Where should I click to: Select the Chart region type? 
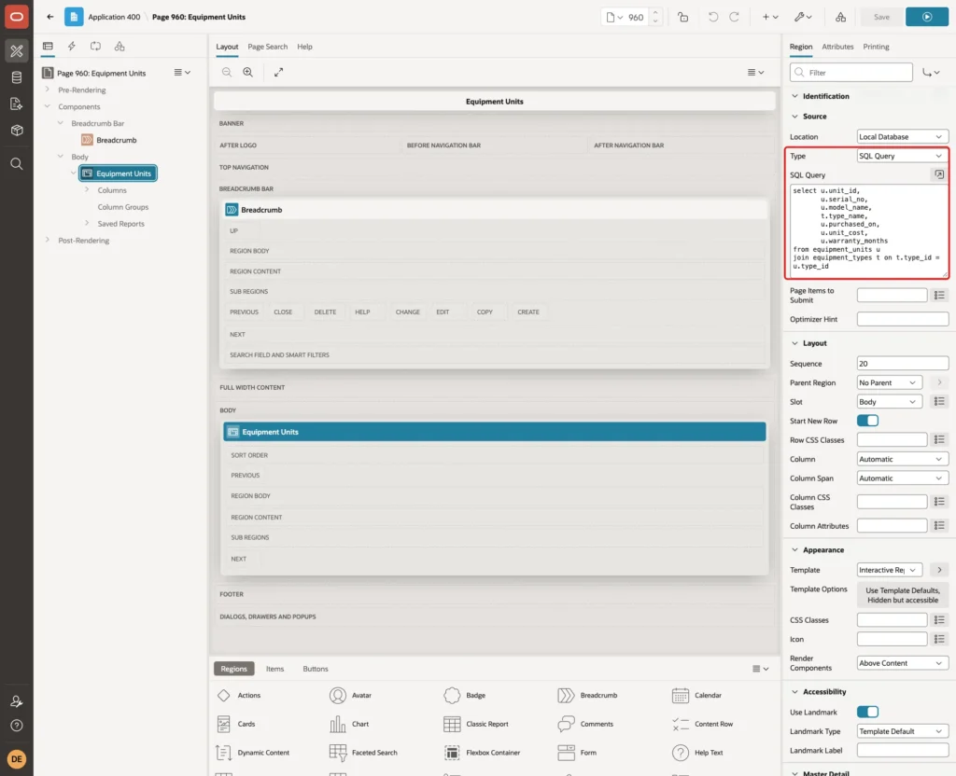click(x=349, y=724)
